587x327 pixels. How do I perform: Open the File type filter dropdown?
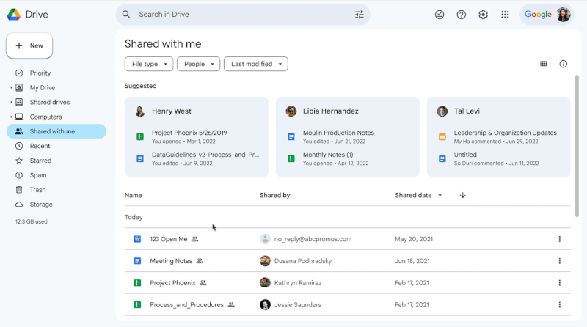point(149,64)
